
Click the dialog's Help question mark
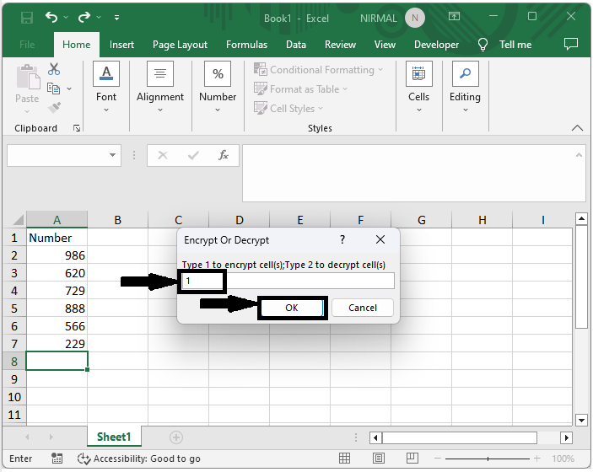click(x=342, y=240)
